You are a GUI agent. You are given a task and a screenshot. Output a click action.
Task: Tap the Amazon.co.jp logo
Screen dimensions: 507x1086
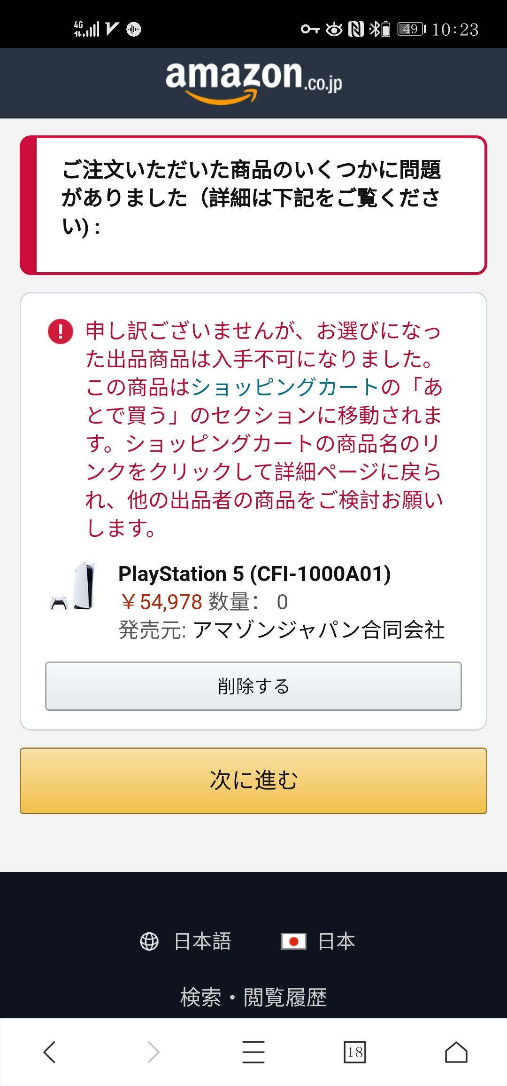pos(253,82)
